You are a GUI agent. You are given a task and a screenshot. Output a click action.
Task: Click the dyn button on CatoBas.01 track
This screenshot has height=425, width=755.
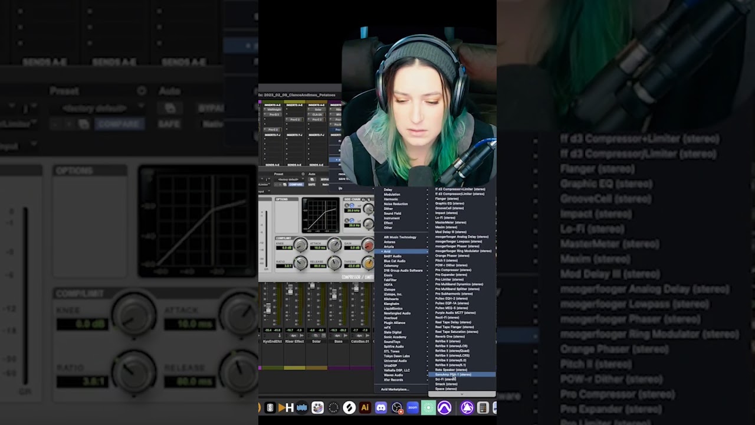(359, 336)
